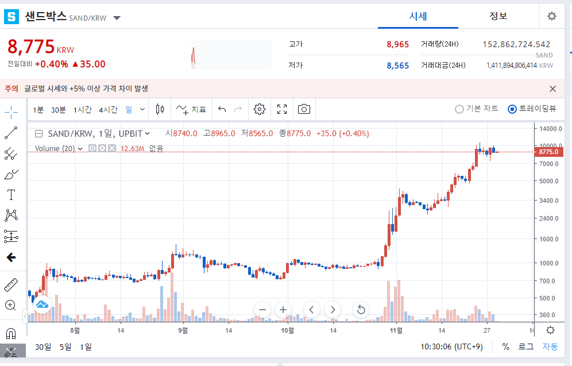The height and width of the screenshot is (366, 572).
Task: Expand the UPBIT exchange dropdown
Action: pos(148,133)
